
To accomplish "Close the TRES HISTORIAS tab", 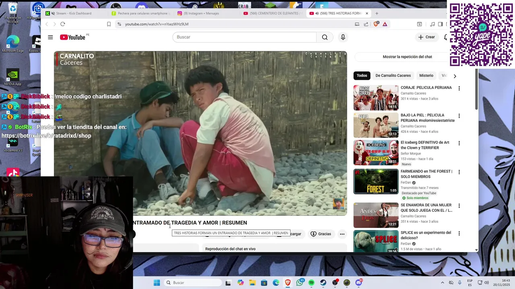I will (x=367, y=13).
